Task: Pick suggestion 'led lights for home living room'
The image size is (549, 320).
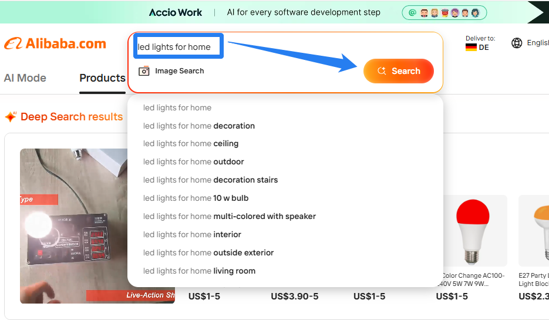Action: tap(199, 271)
